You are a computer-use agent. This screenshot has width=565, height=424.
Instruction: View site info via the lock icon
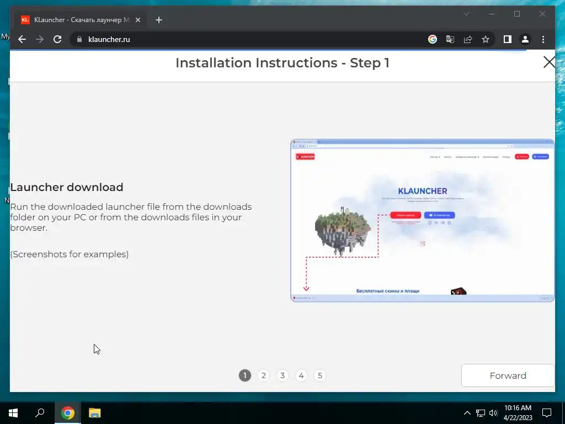click(x=79, y=39)
